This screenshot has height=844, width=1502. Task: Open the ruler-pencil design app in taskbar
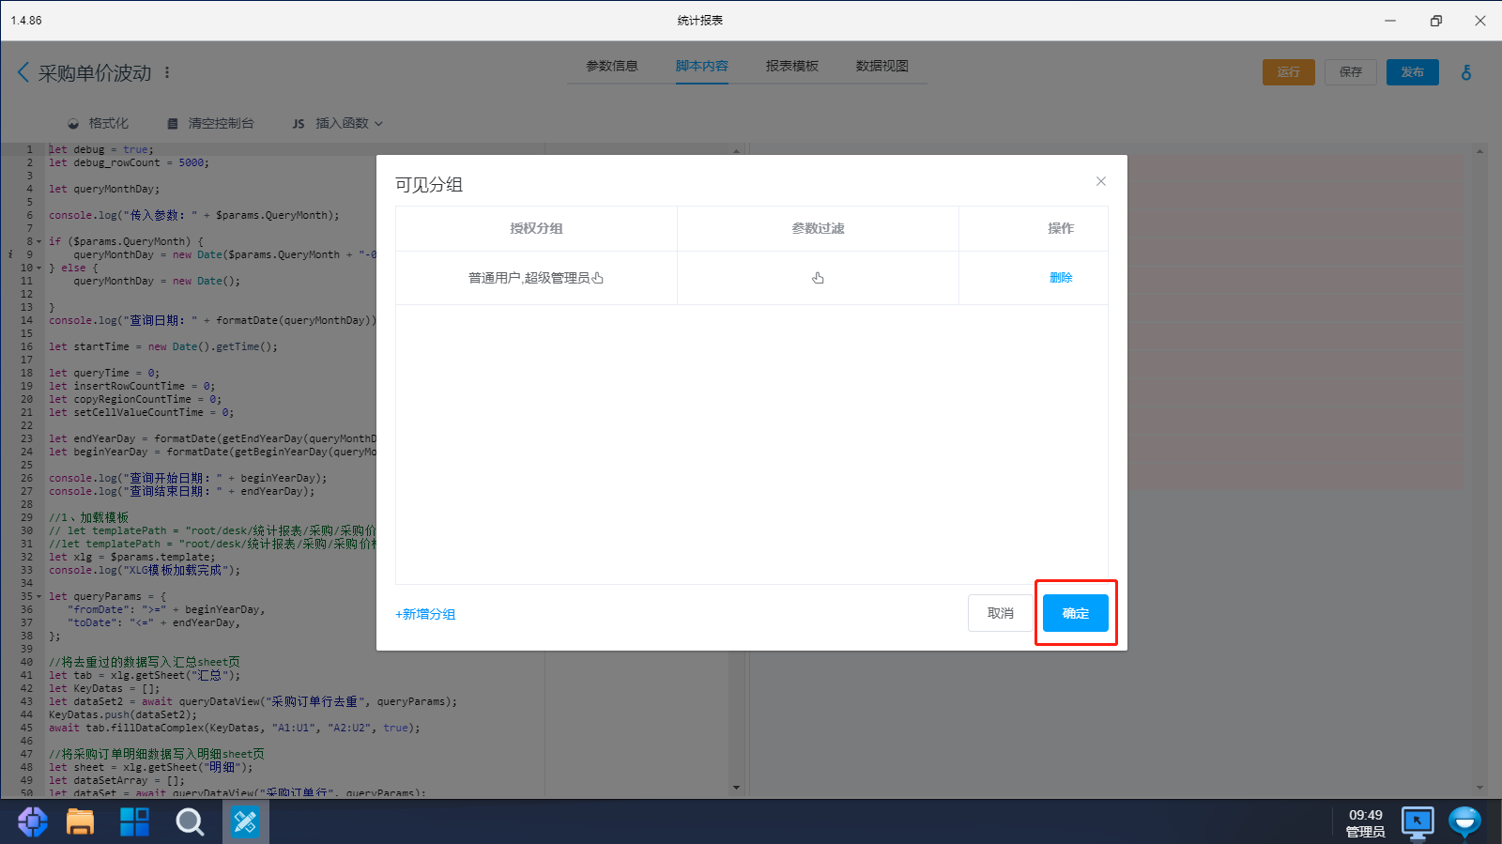tap(245, 822)
